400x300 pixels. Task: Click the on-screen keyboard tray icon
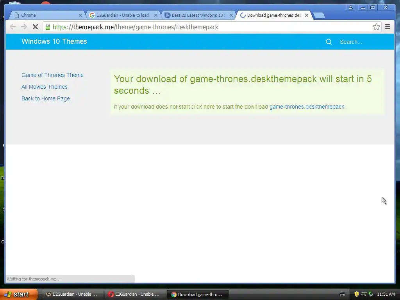click(342, 295)
